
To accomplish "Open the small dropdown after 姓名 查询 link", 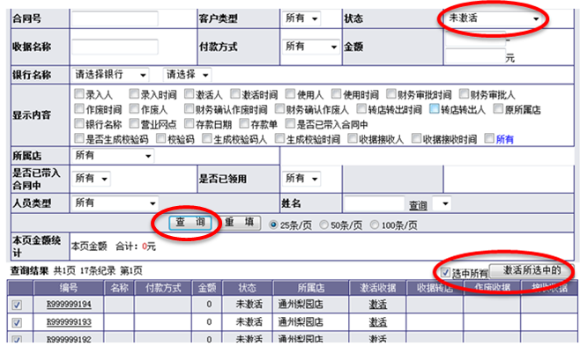I will point(442,204).
